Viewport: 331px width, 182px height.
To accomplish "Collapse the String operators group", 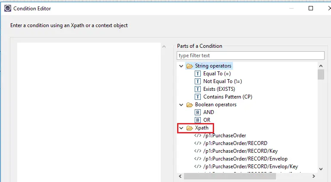I will pyautogui.click(x=181, y=66).
